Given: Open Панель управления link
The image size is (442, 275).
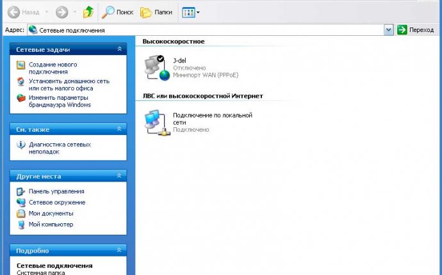Looking at the screenshot, I should (x=56, y=191).
